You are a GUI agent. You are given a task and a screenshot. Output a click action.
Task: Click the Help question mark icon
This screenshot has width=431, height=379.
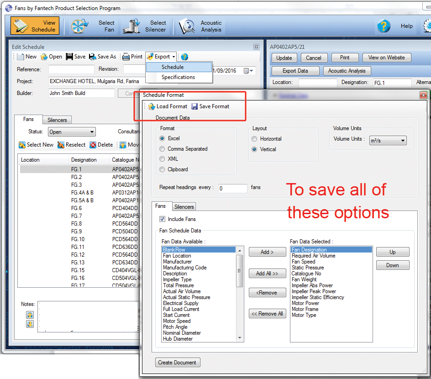pyautogui.click(x=384, y=26)
